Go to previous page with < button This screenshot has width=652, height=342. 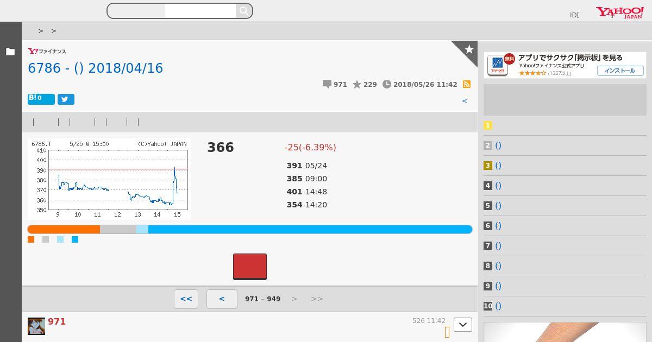pos(222,299)
